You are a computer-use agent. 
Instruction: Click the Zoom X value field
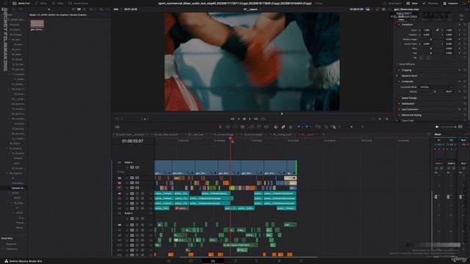(x=427, y=30)
